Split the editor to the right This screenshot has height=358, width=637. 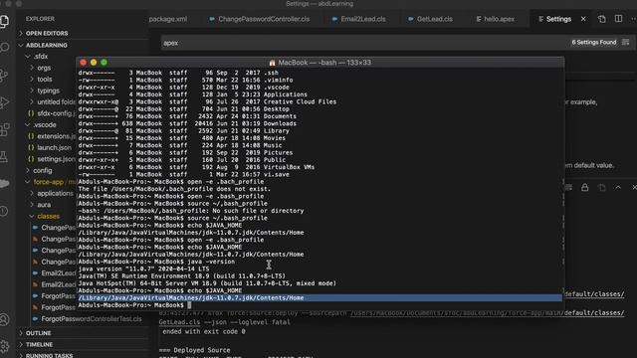[618, 19]
